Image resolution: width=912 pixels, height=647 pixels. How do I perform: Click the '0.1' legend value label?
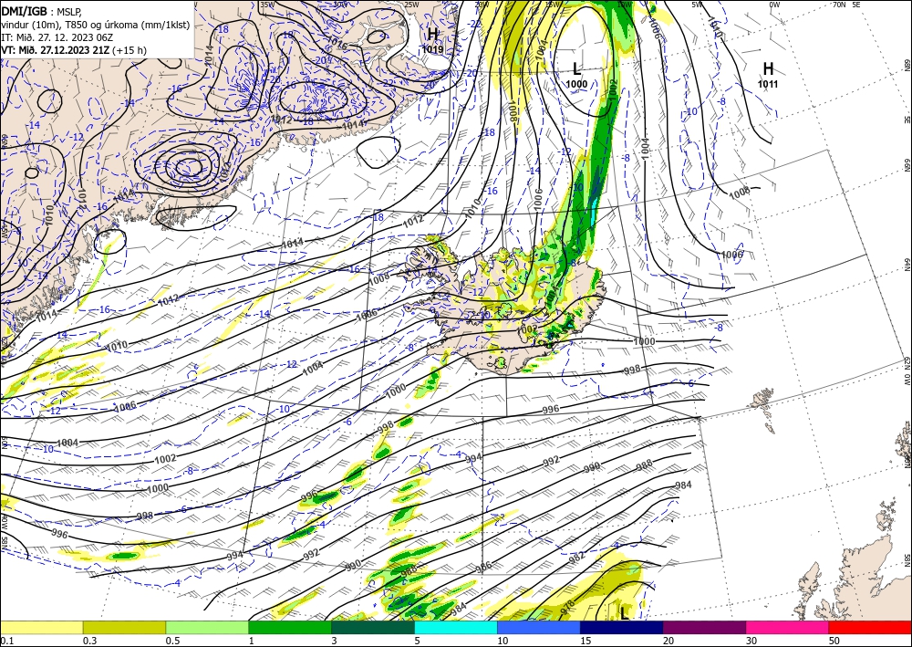click(x=6, y=641)
